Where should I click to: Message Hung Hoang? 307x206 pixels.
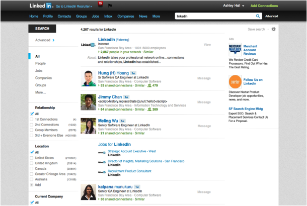point(204,78)
